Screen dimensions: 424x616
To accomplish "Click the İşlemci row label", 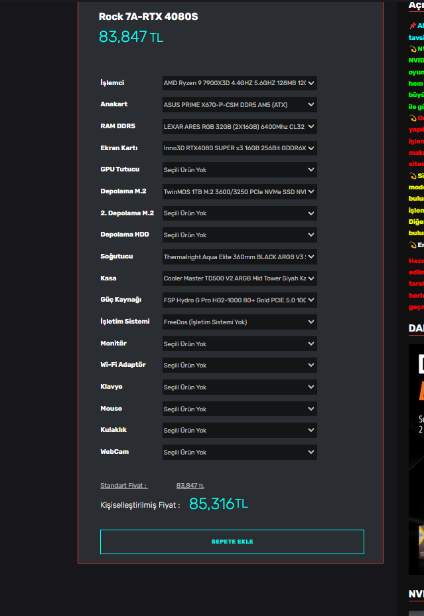I will tap(112, 83).
